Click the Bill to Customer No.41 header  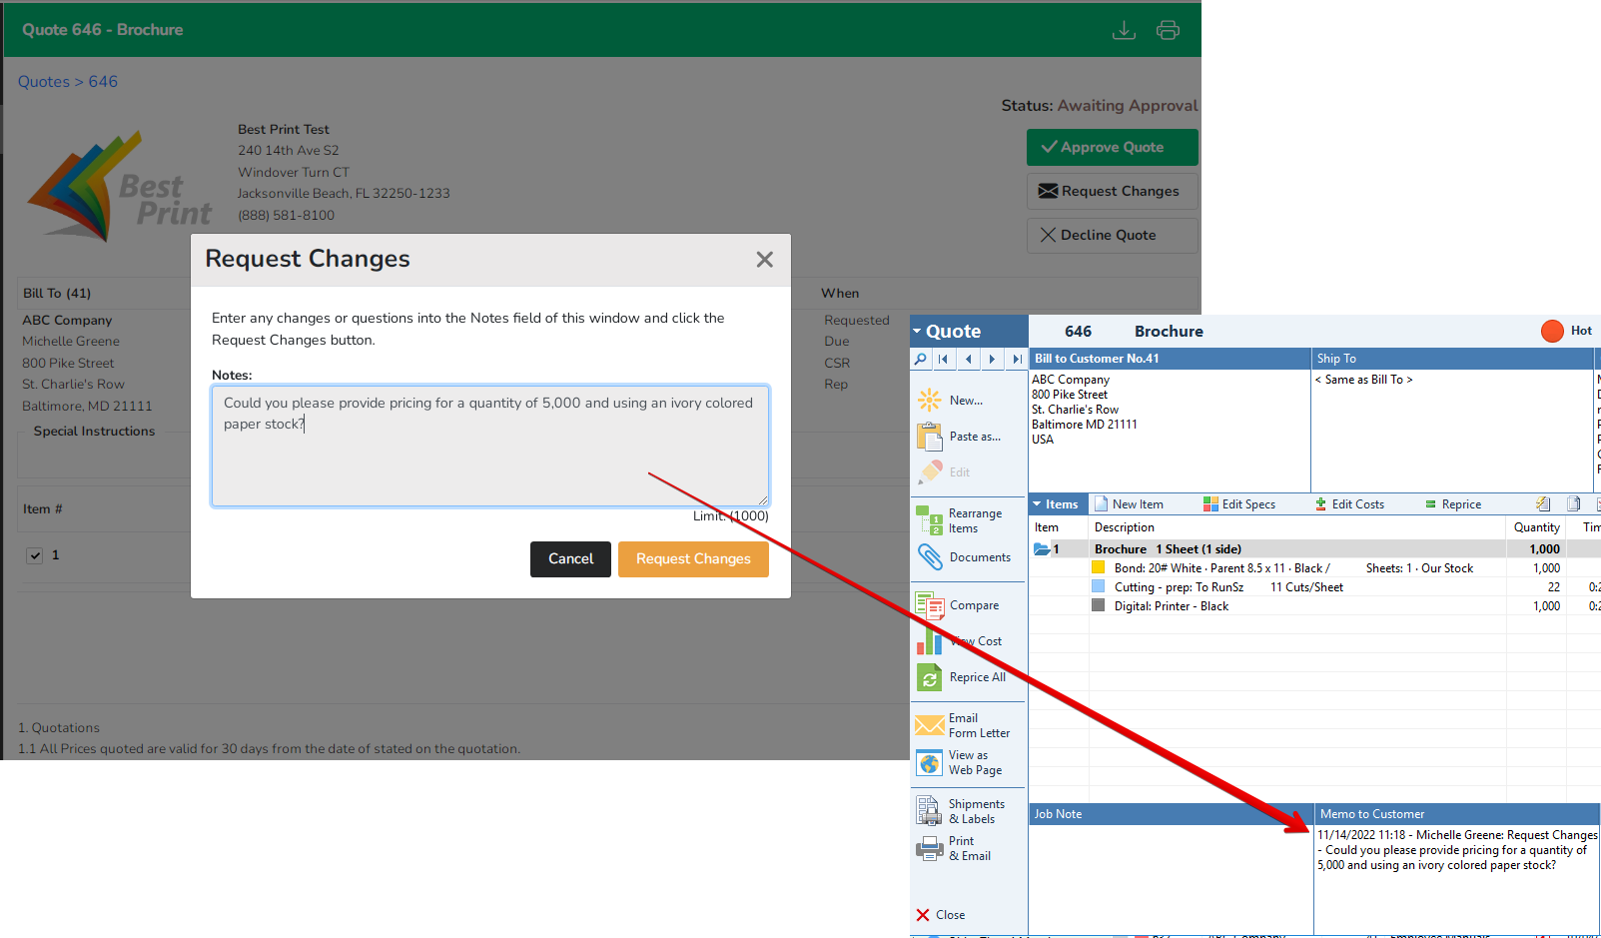click(1170, 359)
